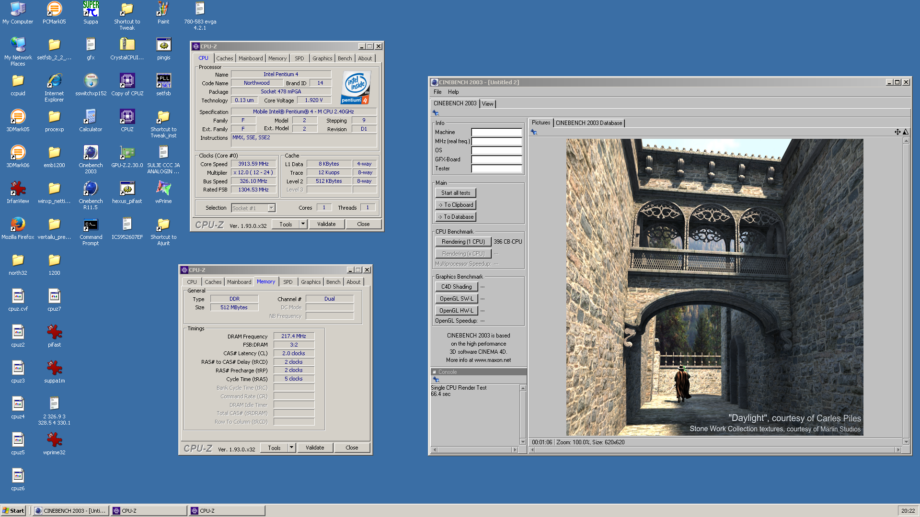Switch to CINEBENCH 2003 taskbar button
This screenshot has width=920, height=517.
point(70,511)
